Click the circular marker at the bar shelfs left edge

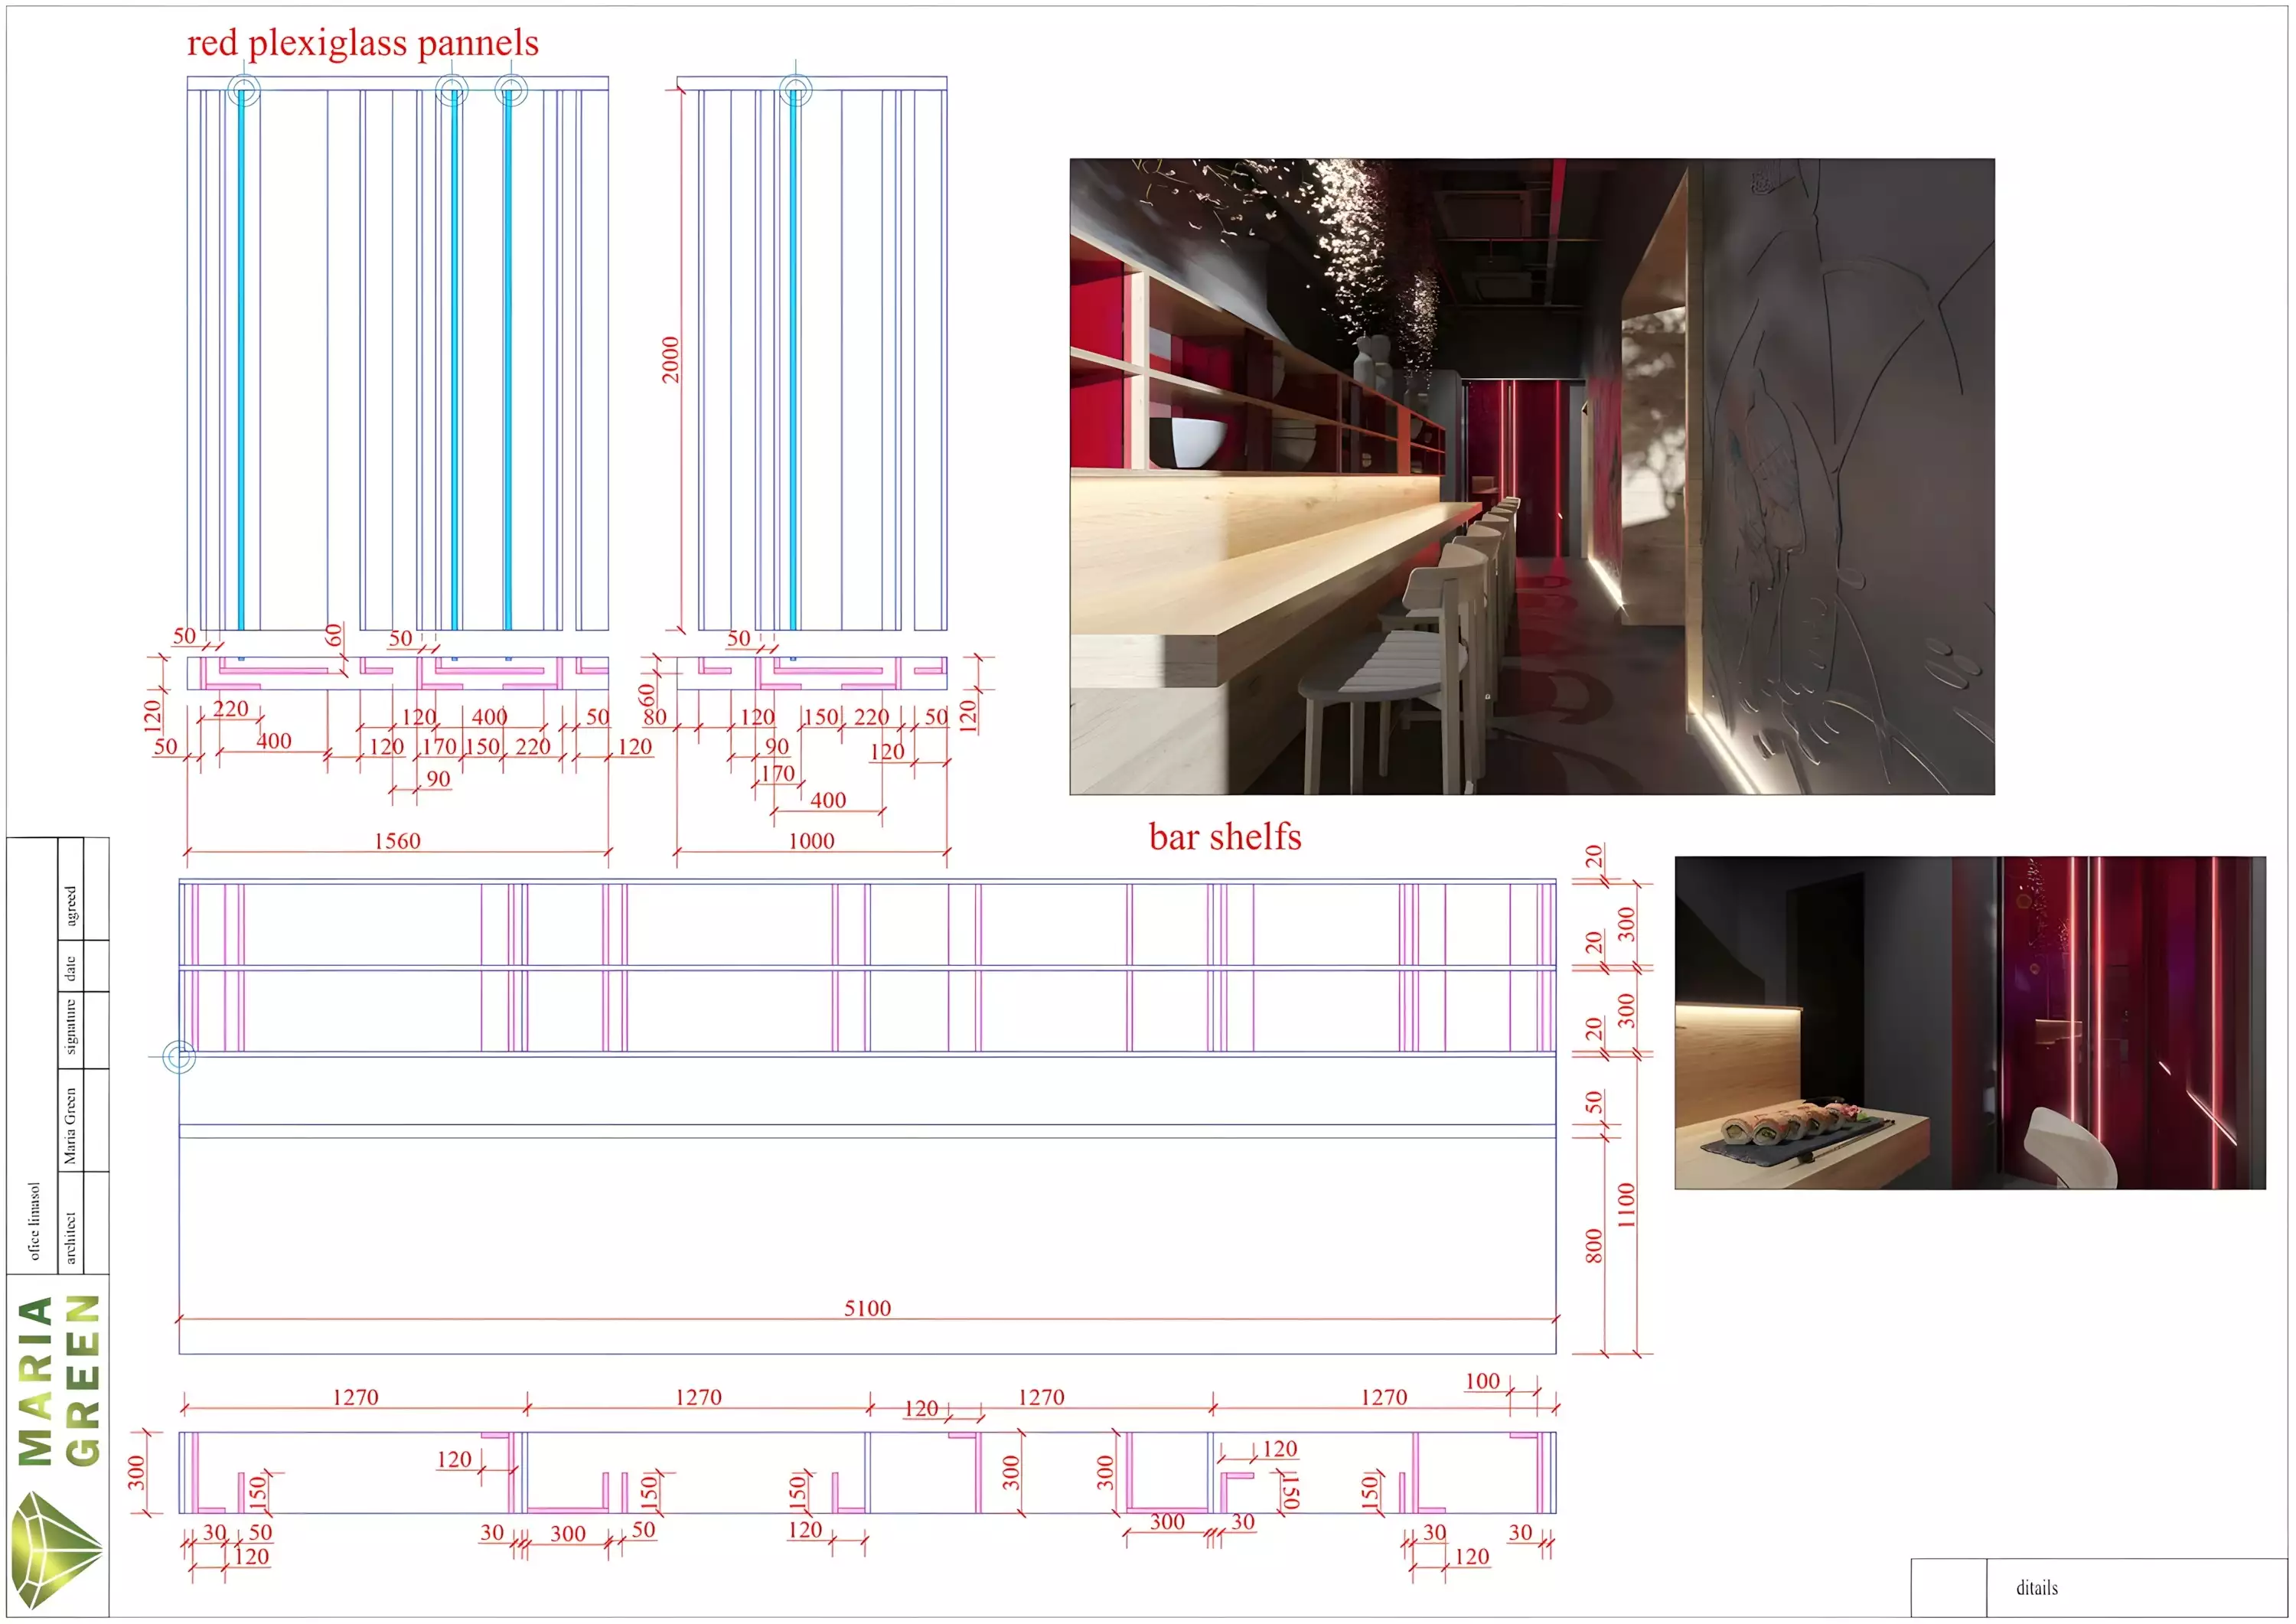pos(179,1056)
